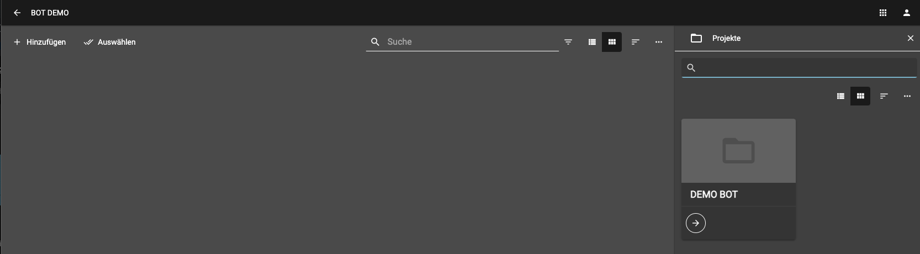Focus the main Suche search field

(462, 42)
